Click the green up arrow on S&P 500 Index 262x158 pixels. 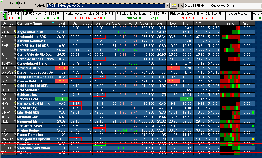pyautogui.click(x=58, y=18)
